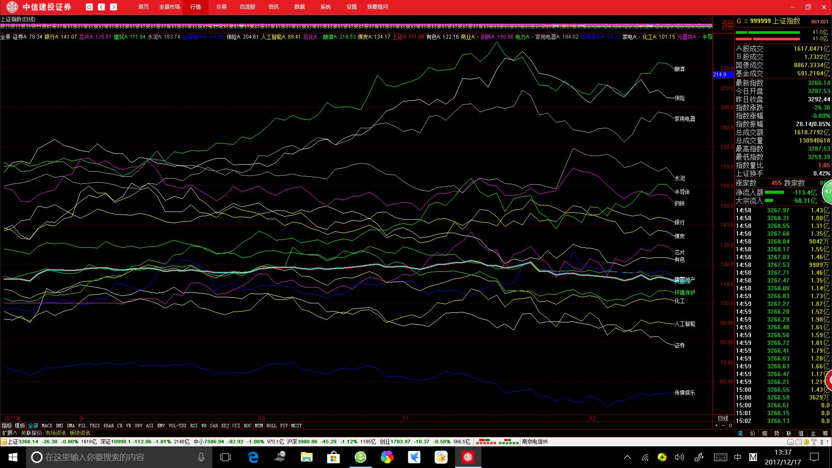
Task: Open the 交易 menu
Action: click(221, 7)
